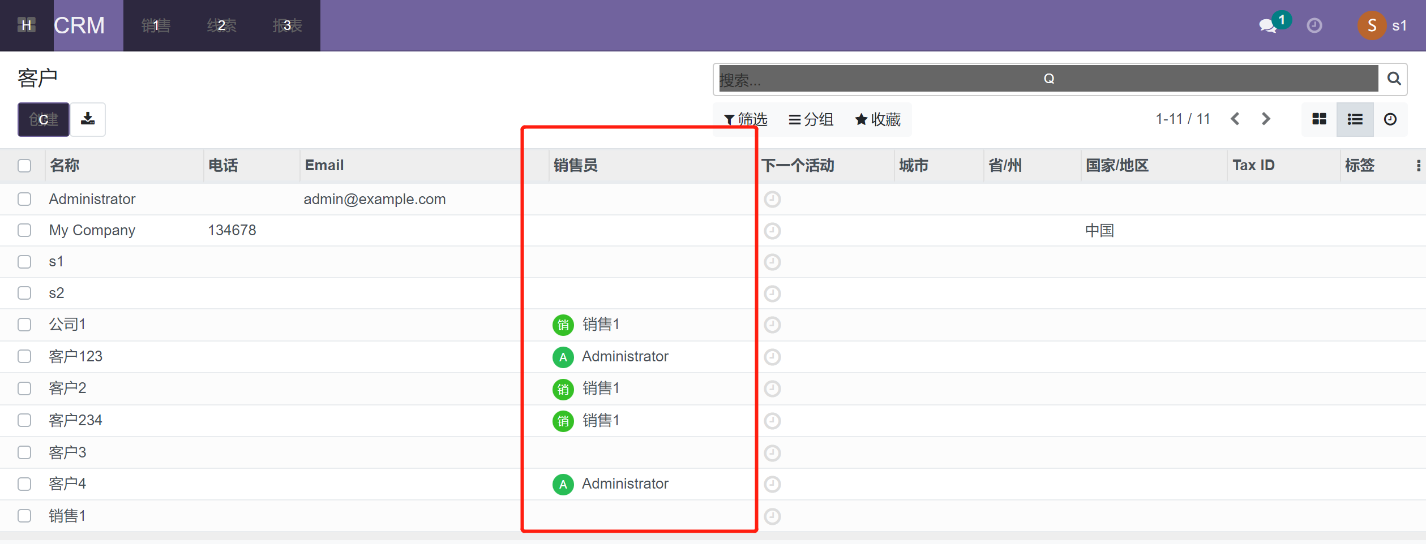
Task: Go to previous page of records
Action: pos(1235,119)
